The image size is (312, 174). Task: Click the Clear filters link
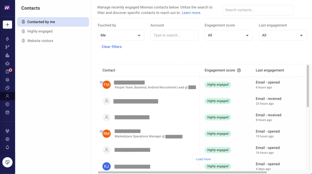pyautogui.click(x=111, y=46)
